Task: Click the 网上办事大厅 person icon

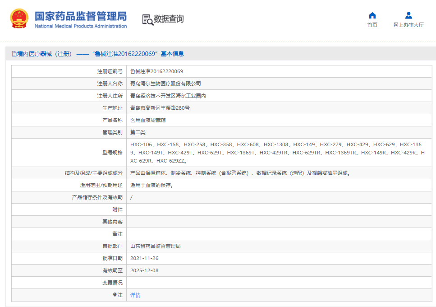Action: pyautogui.click(x=408, y=15)
